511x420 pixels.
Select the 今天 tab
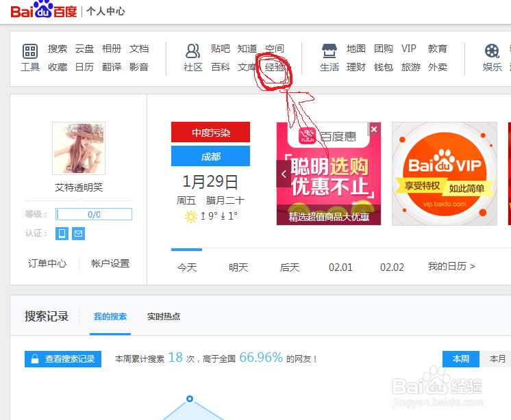tap(187, 267)
